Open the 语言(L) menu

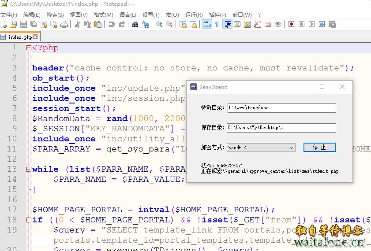pos(128,15)
